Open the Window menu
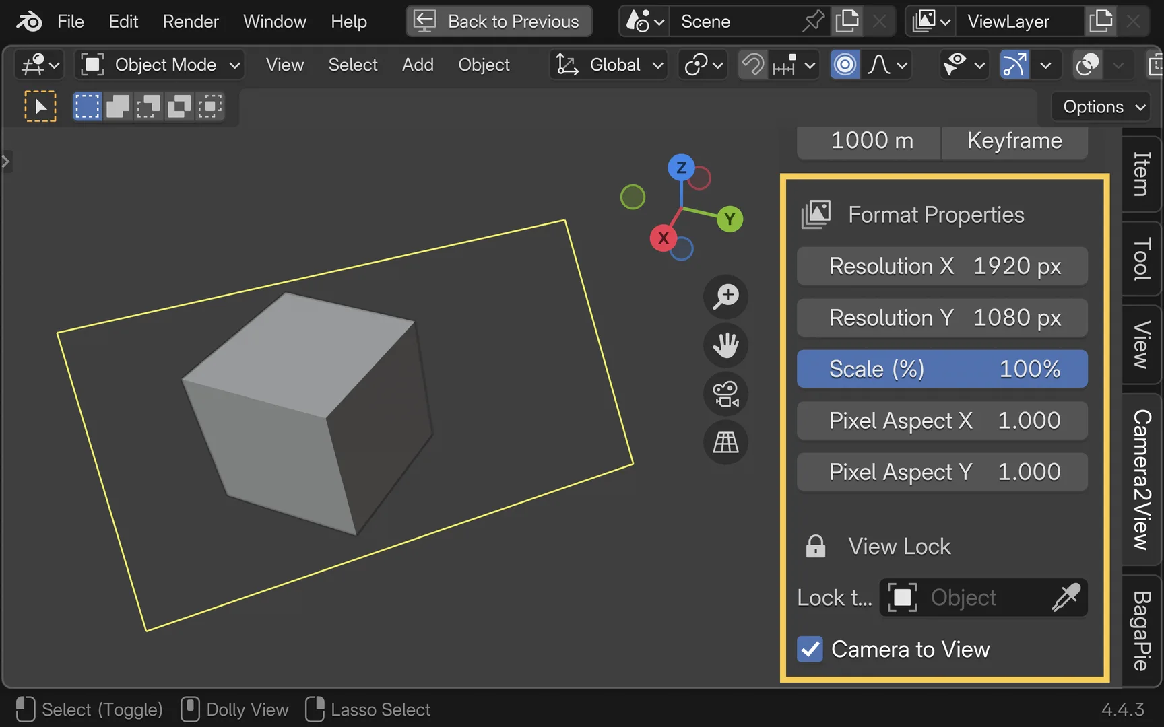1164x727 pixels. click(275, 22)
